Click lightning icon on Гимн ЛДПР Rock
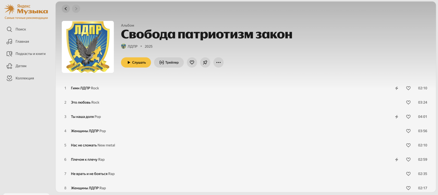Image resolution: width=438 pixels, height=195 pixels. click(x=397, y=88)
